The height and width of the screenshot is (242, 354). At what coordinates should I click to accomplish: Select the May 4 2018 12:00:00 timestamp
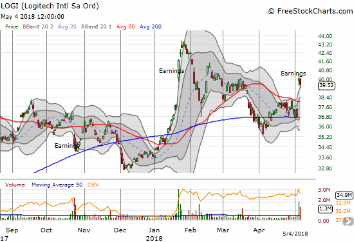point(32,17)
